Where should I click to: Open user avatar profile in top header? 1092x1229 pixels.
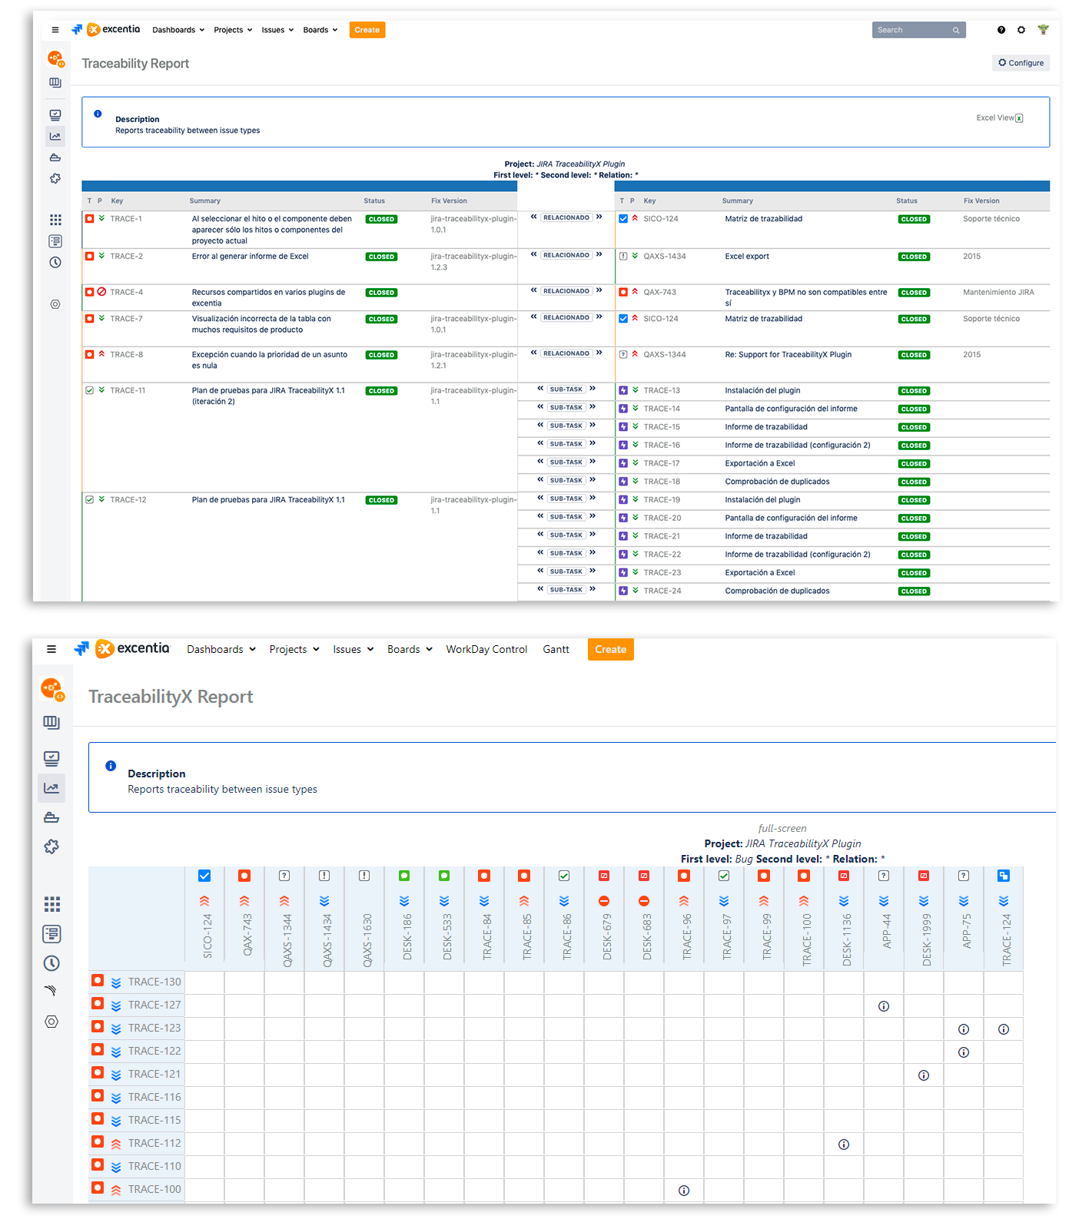[x=1043, y=30]
